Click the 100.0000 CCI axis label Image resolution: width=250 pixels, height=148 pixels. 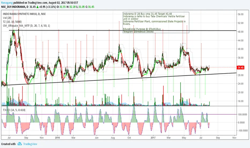(242, 114)
